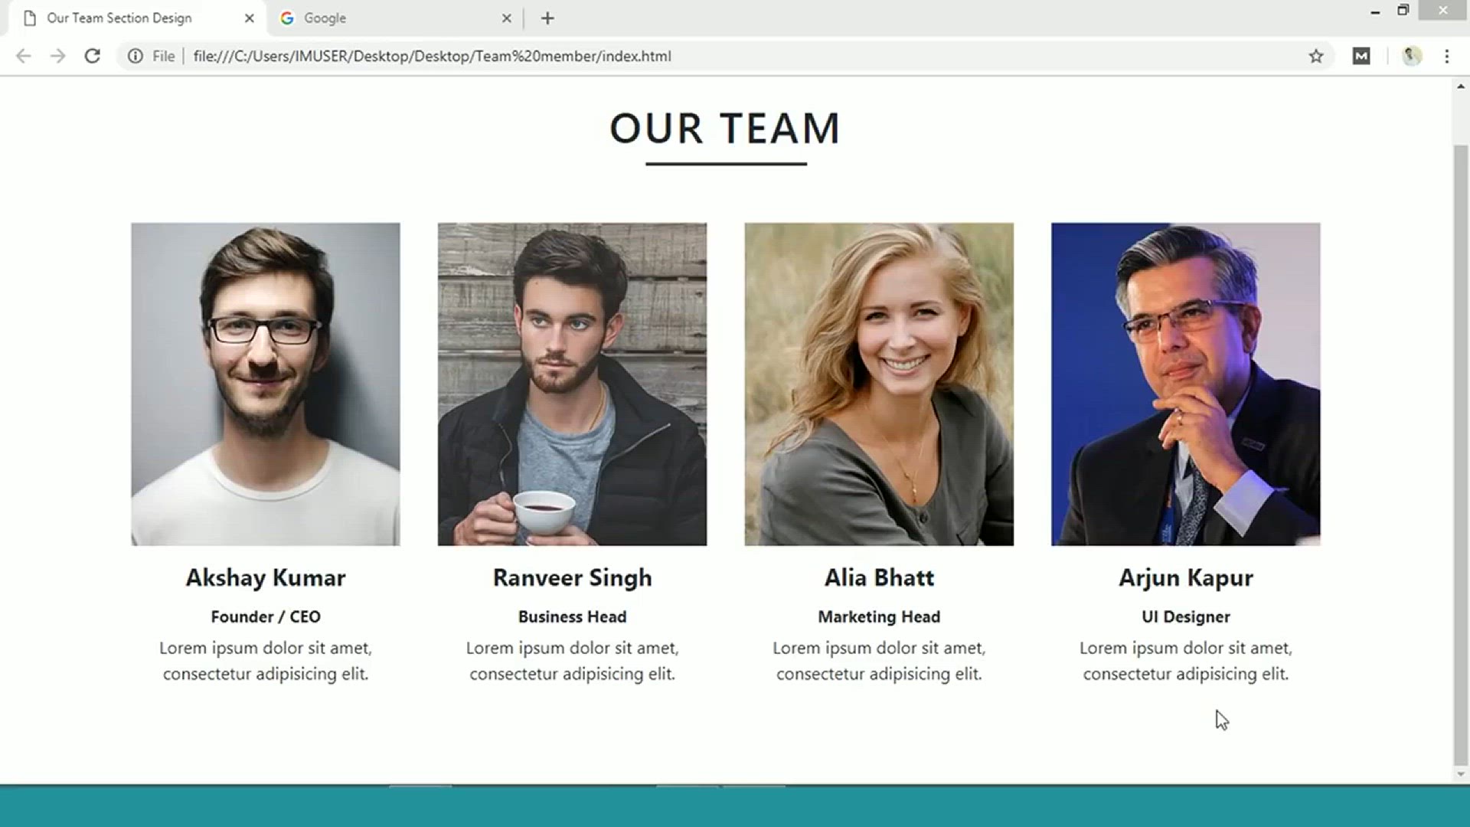
Task: Switch to the Google tab
Action: tap(394, 18)
